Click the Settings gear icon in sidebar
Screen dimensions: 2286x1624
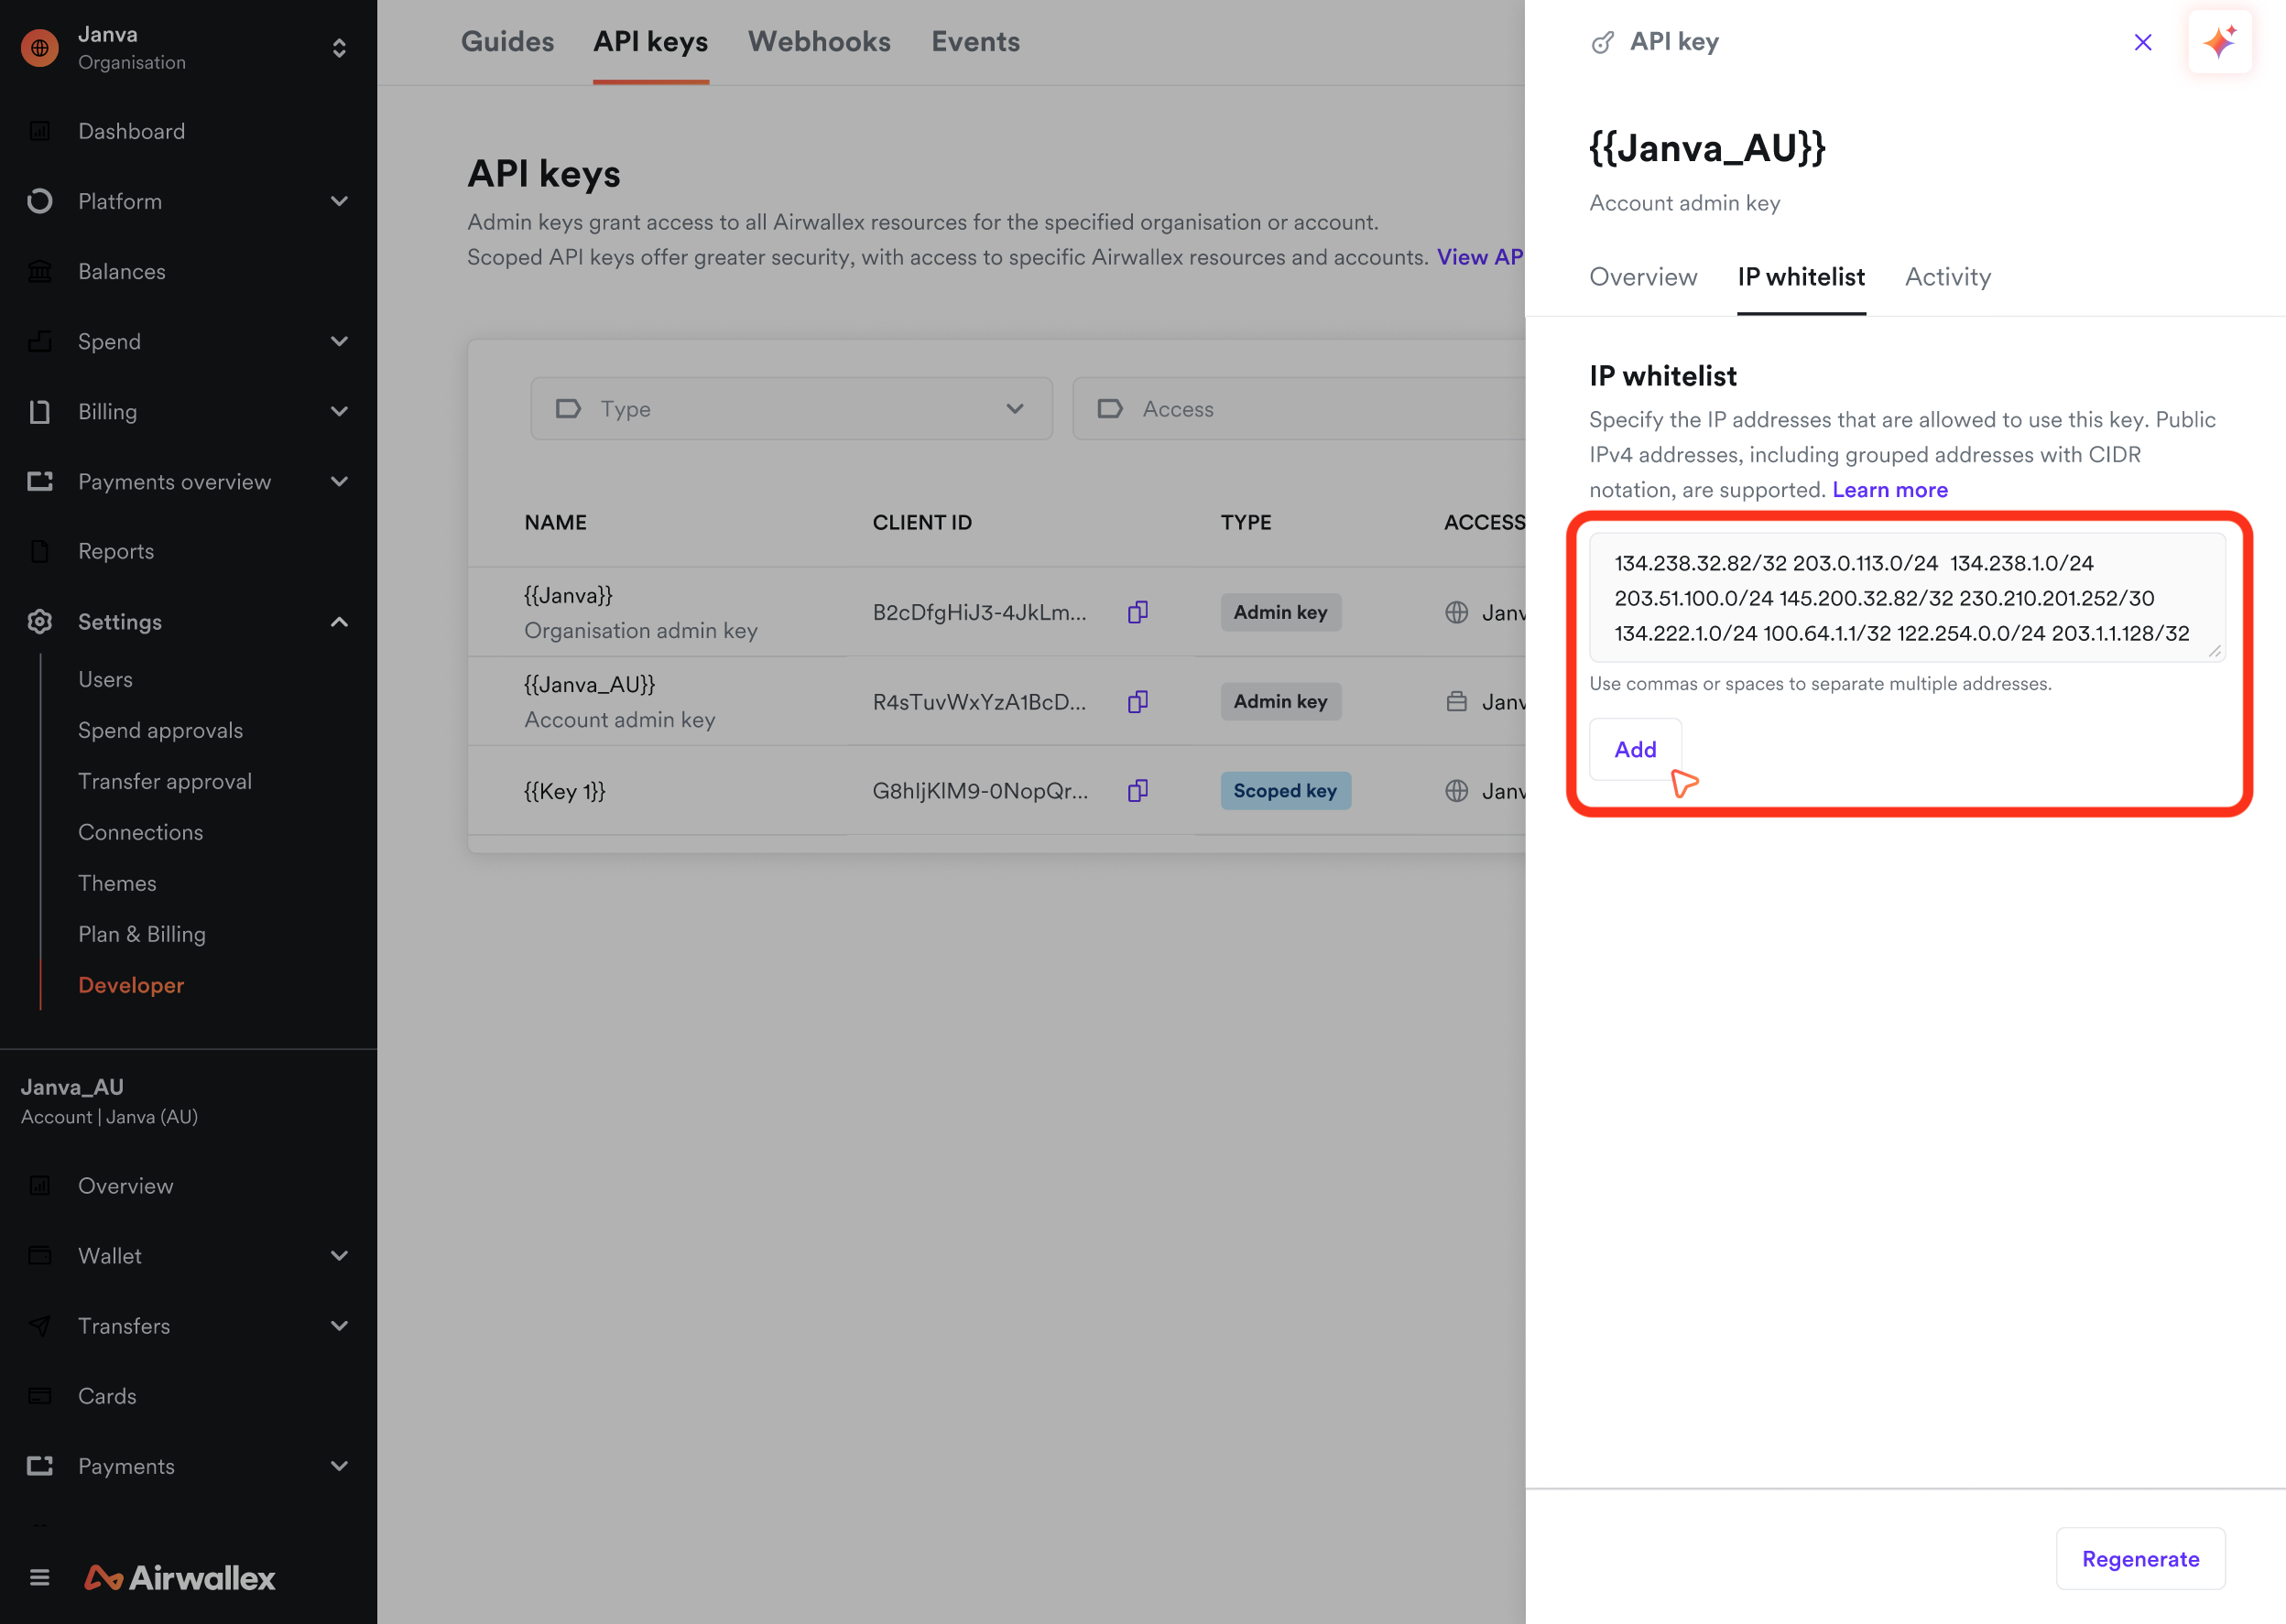click(40, 621)
